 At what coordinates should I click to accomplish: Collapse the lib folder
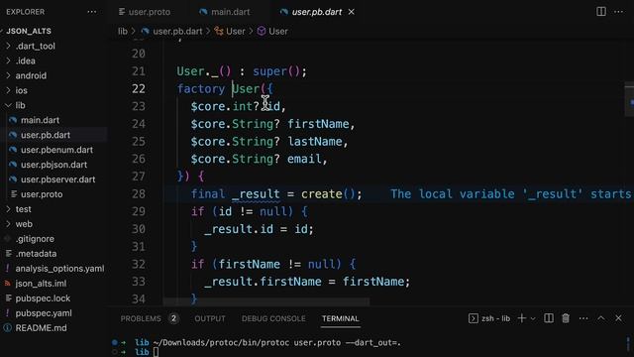pyautogui.click(x=20, y=106)
